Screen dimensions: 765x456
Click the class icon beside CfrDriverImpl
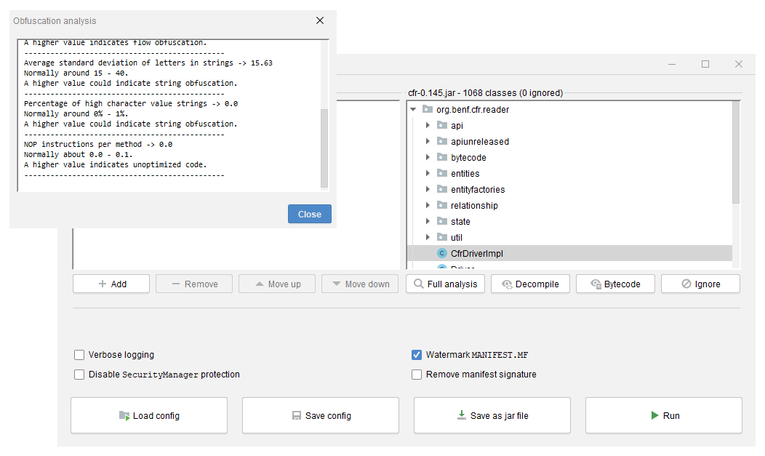click(x=441, y=253)
